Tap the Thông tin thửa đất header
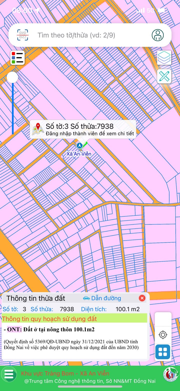The height and width of the screenshot is (391, 180). coord(36,298)
